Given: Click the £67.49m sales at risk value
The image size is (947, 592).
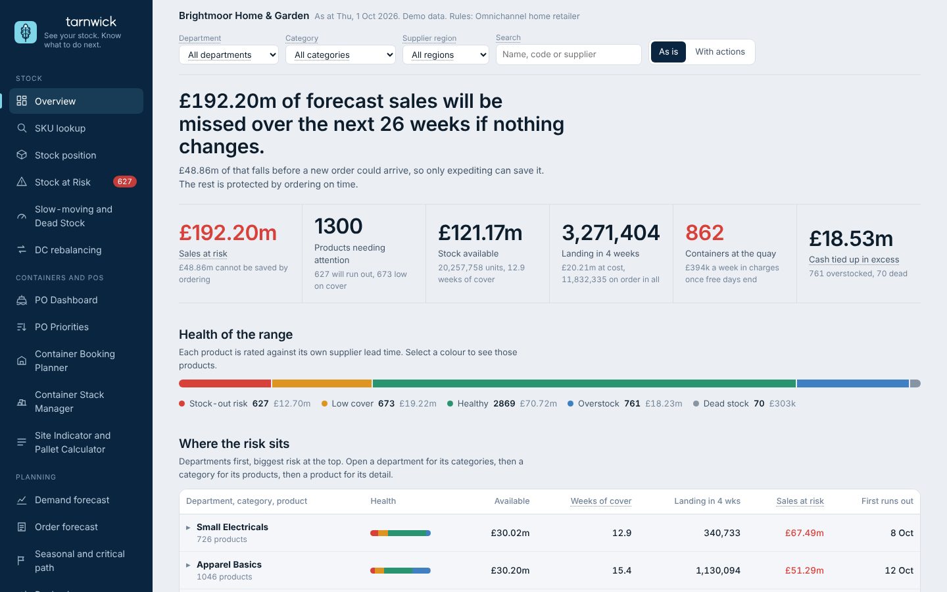Looking at the screenshot, I should click(804, 533).
